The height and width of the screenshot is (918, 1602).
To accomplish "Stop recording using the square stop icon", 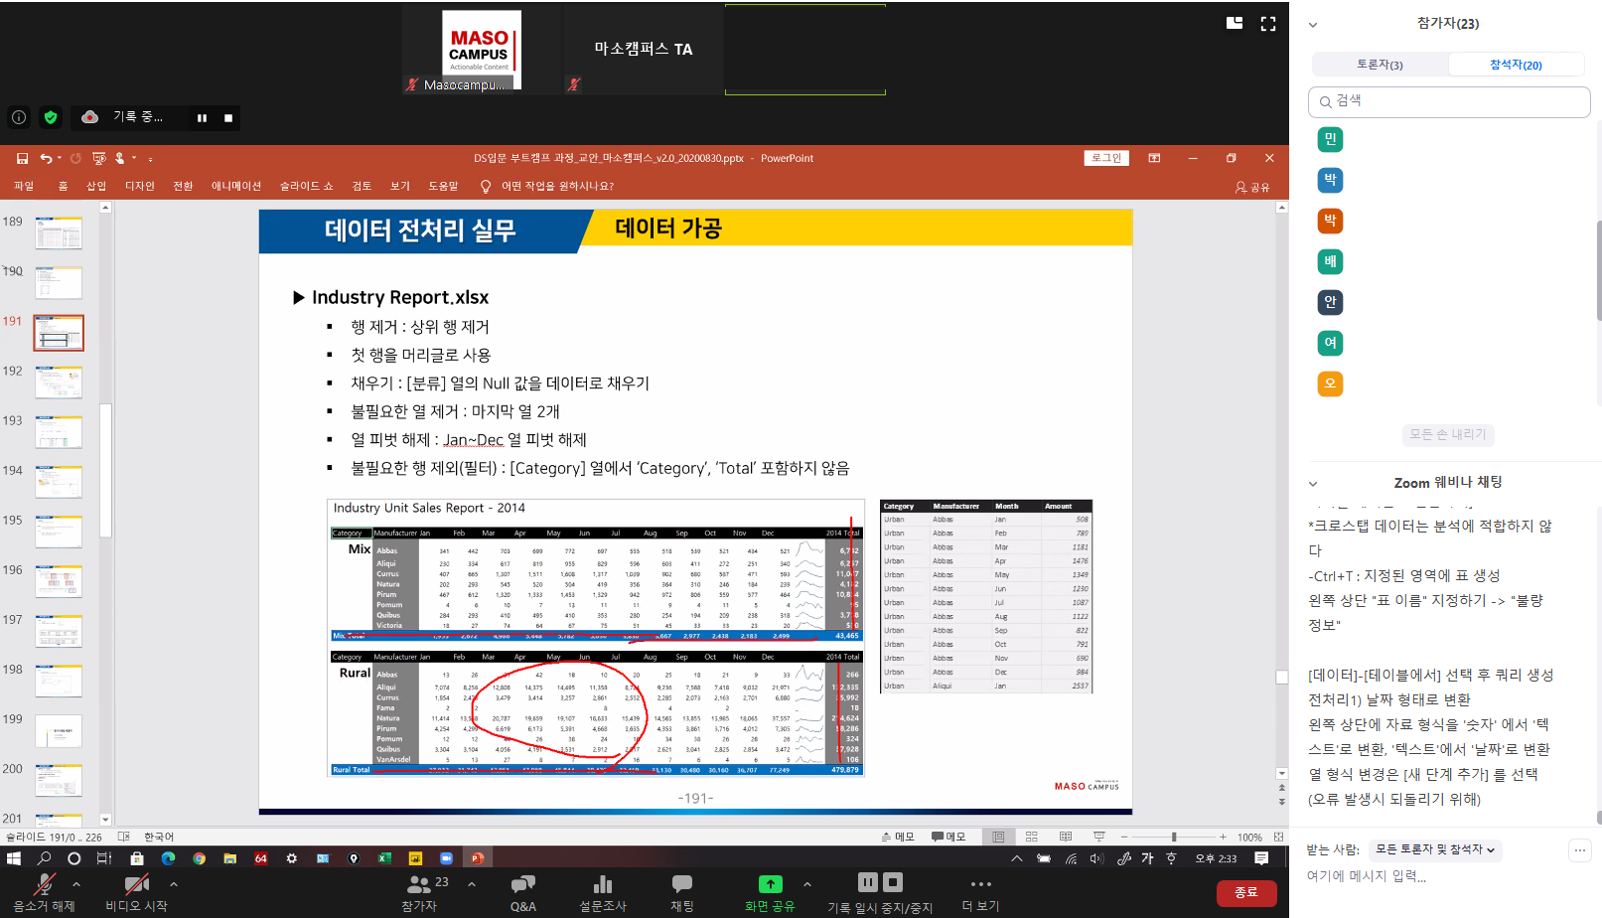I will click(228, 118).
